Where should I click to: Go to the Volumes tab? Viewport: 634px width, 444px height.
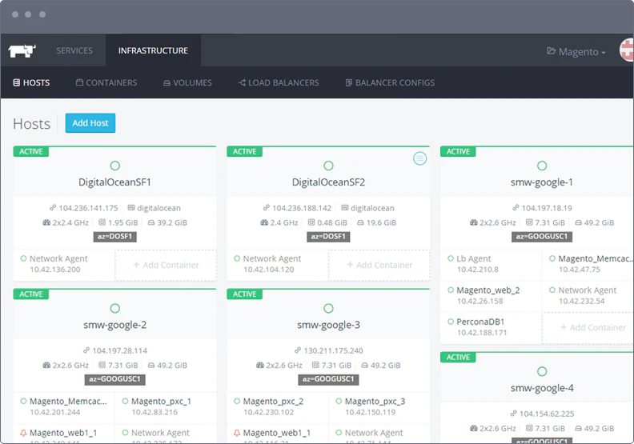[x=187, y=83]
